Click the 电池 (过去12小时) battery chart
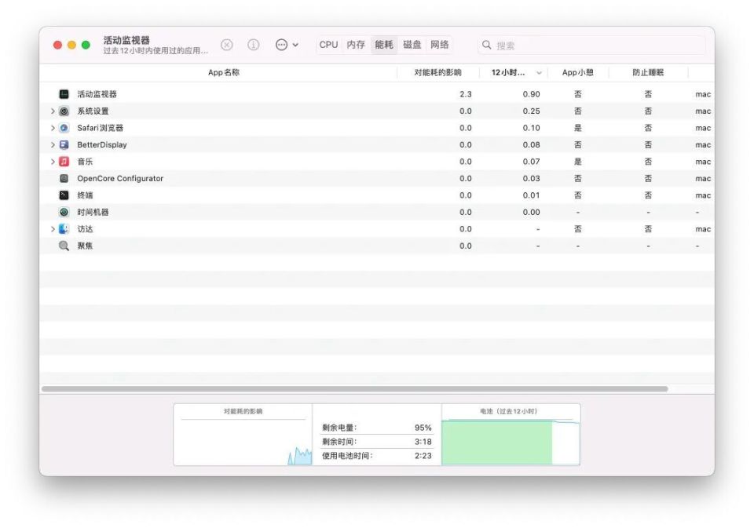This screenshot has width=754, height=528. tap(511, 435)
